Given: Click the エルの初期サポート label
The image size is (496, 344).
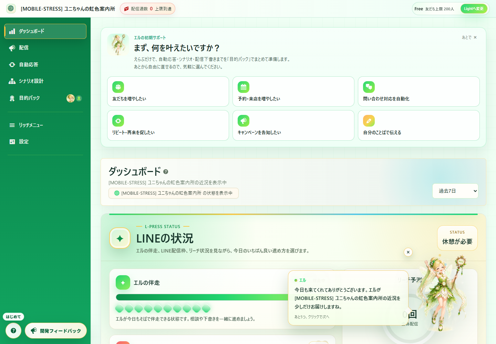Looking at the screenshot, I should coord(150,38).
